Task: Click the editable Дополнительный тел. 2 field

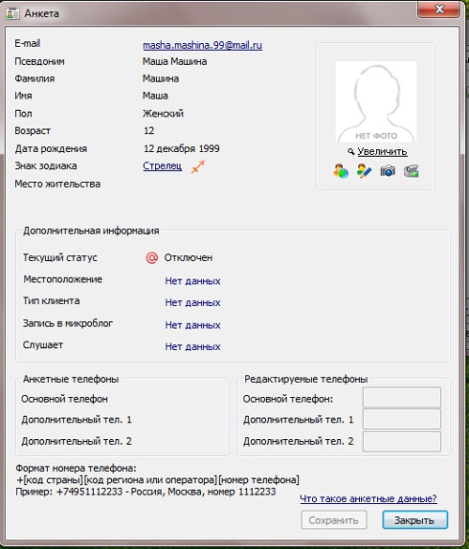Action: coord(402,441)
